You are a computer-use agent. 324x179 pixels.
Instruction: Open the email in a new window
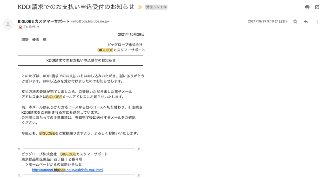click(317, 7)
